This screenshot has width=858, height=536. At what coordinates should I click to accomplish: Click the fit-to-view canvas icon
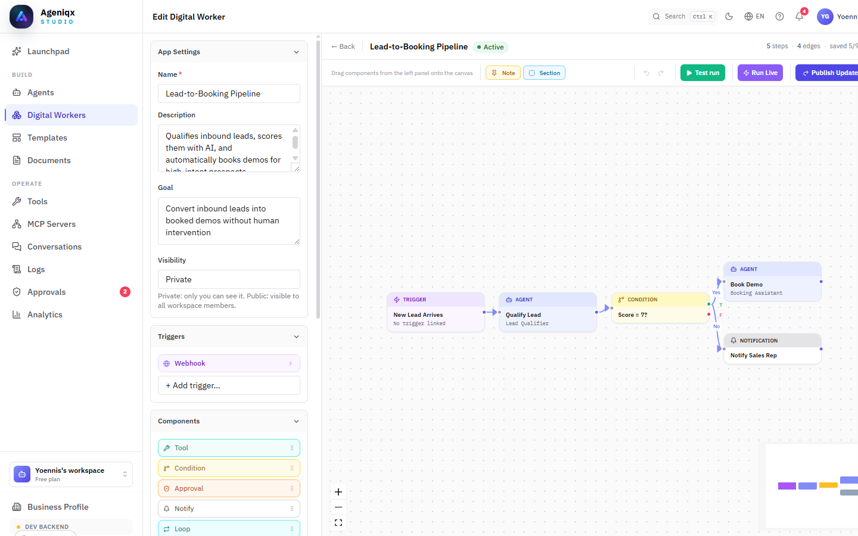point(338,523)
